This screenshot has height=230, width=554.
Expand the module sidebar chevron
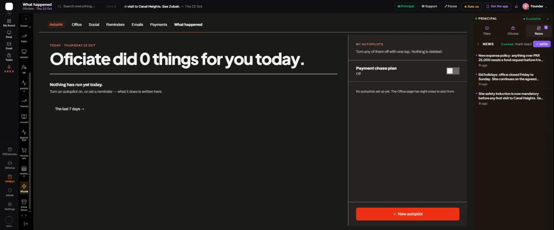click(26, 19)
